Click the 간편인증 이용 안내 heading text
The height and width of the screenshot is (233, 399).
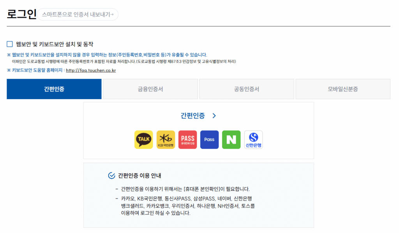139,175
